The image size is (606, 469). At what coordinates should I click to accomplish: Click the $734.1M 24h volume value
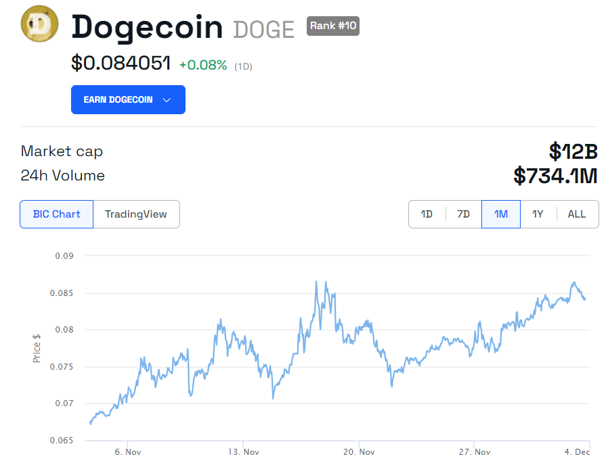[555, 176]
